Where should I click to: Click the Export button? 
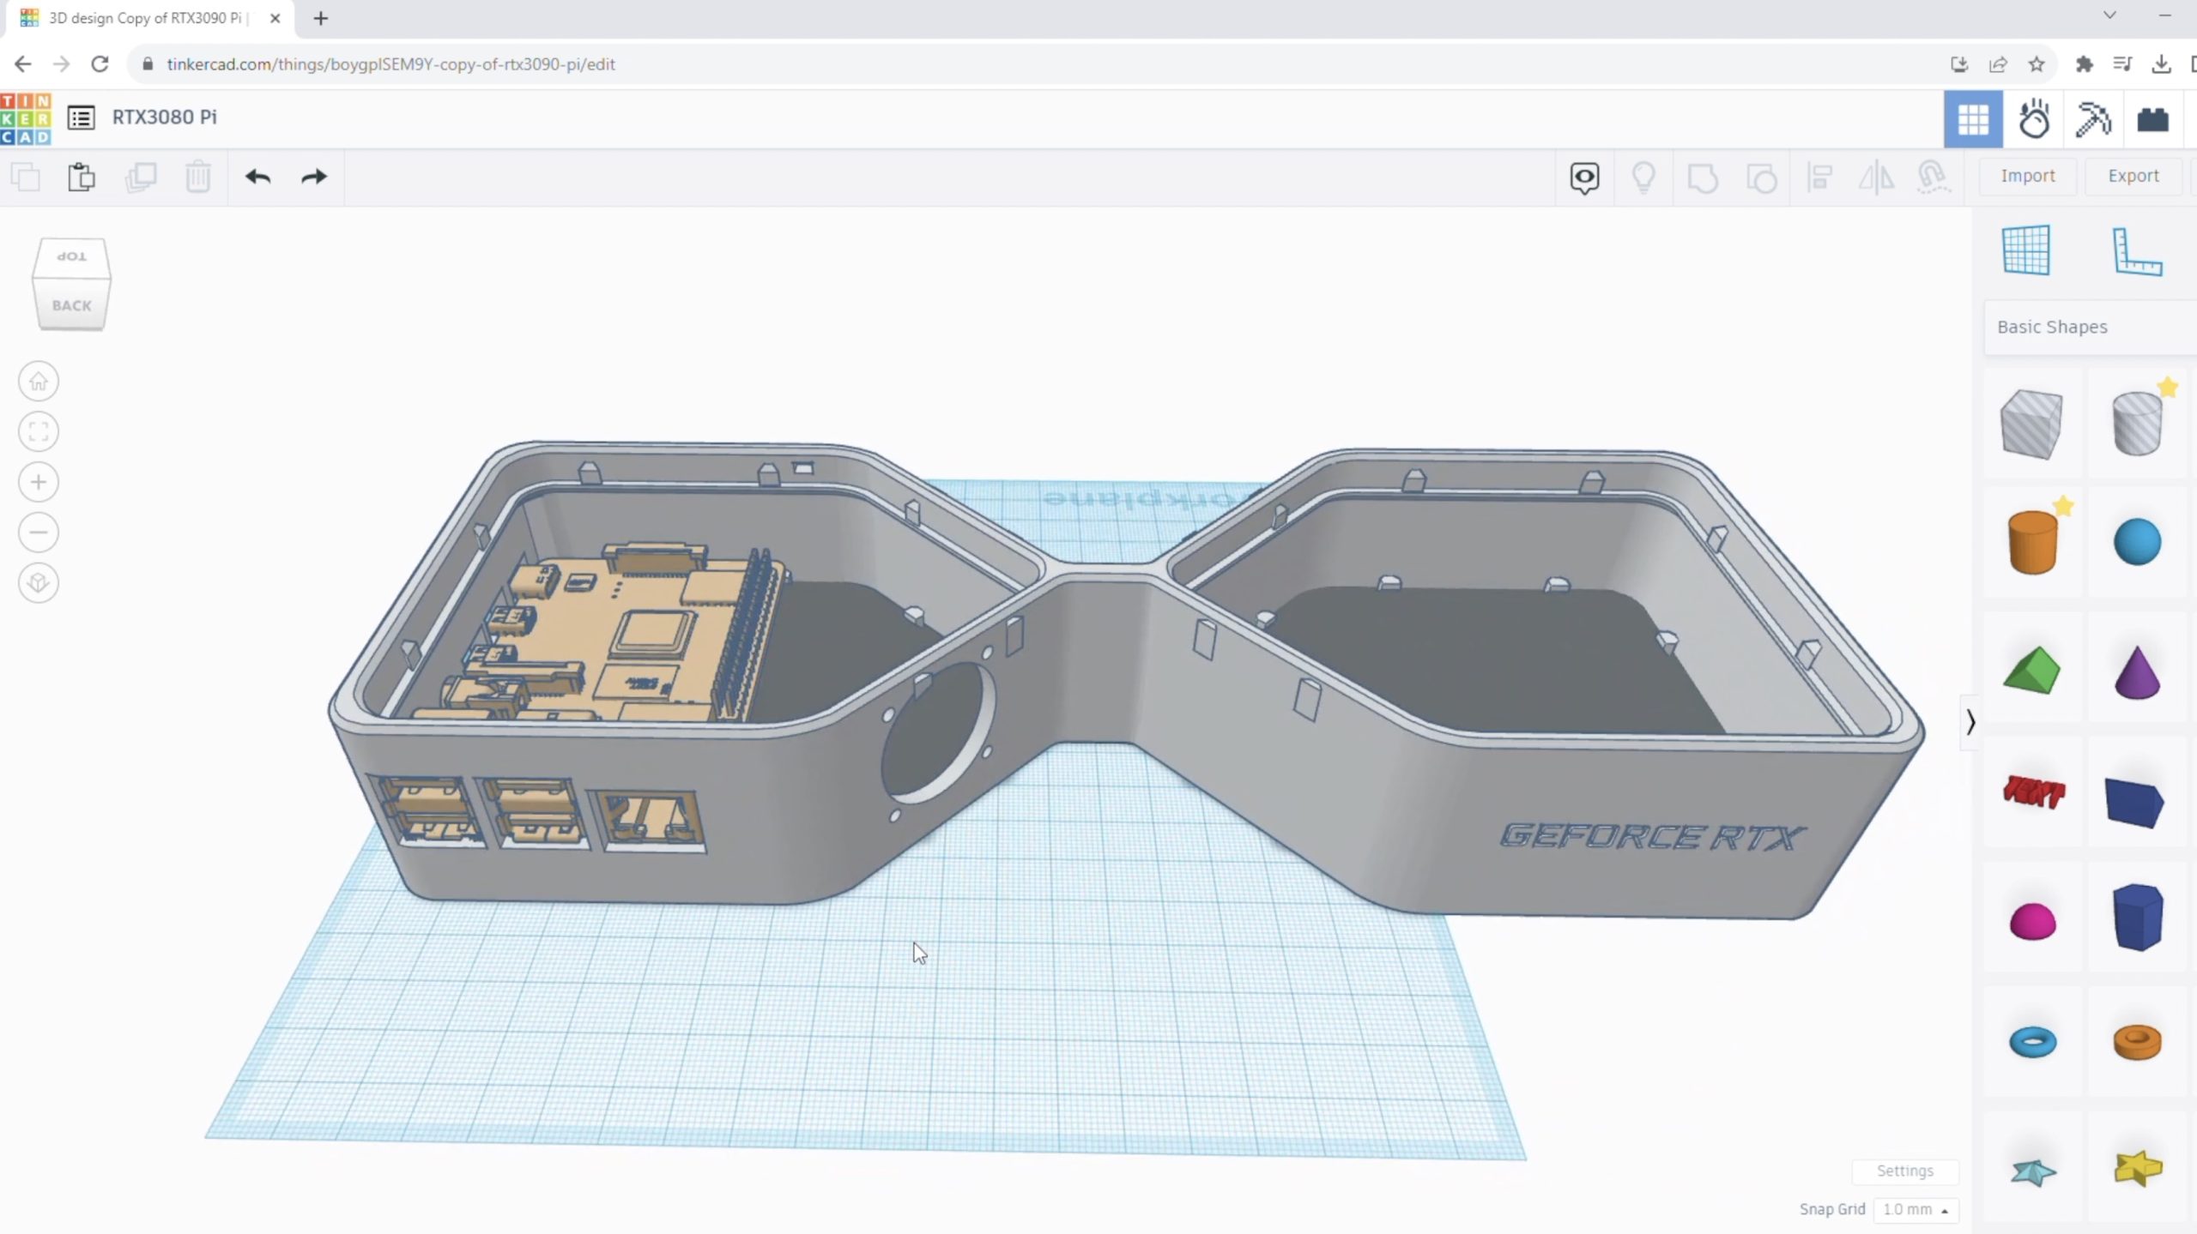click(x=2133, y=176)
